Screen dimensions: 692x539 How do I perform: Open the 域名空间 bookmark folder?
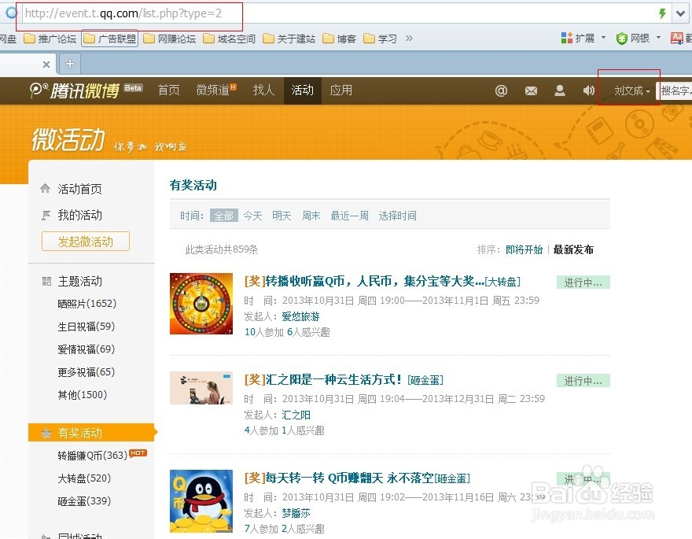[229, 39]
